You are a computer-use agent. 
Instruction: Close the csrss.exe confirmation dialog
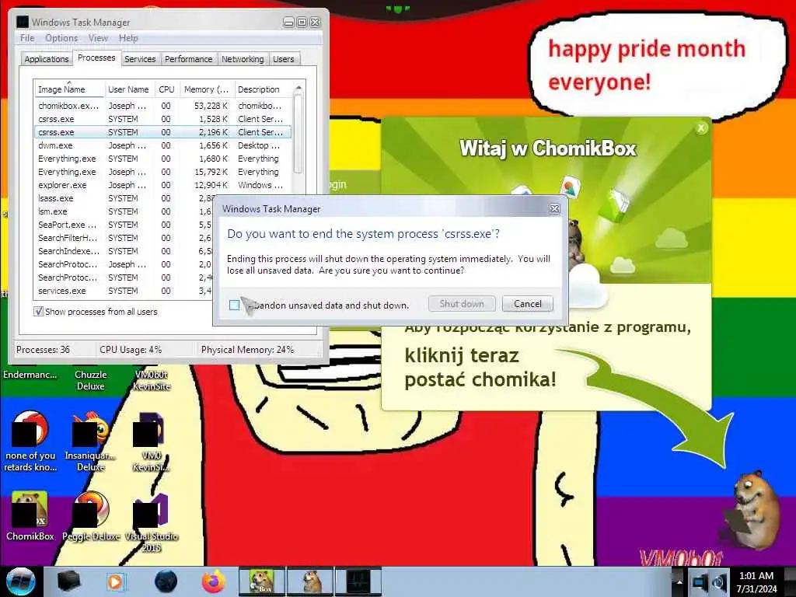click(554, 208)
